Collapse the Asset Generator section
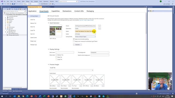 pos(48,23)
